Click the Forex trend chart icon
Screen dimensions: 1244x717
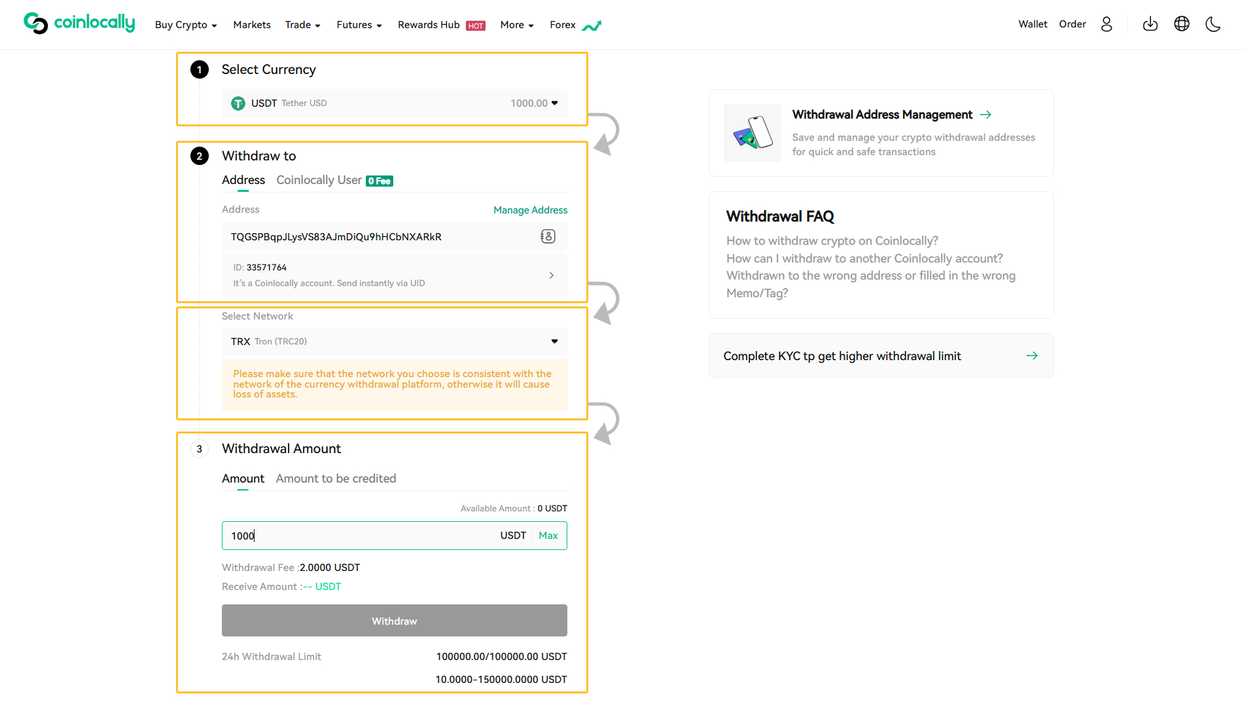tap(592, 26)
